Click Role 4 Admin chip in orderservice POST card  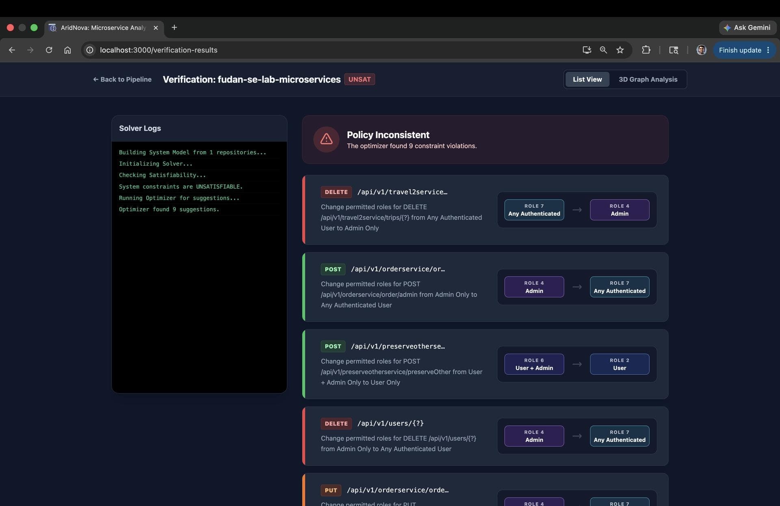tap(534, 287)
